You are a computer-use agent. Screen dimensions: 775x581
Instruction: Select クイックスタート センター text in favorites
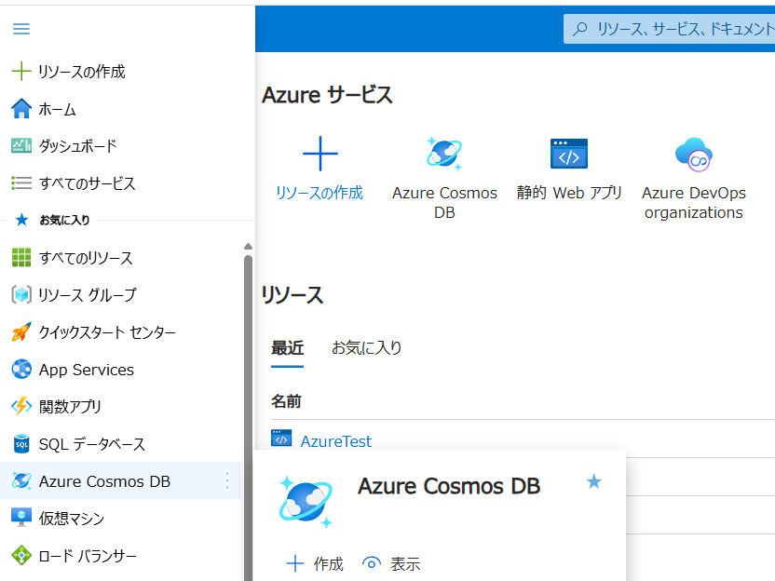tap(107, 332)
